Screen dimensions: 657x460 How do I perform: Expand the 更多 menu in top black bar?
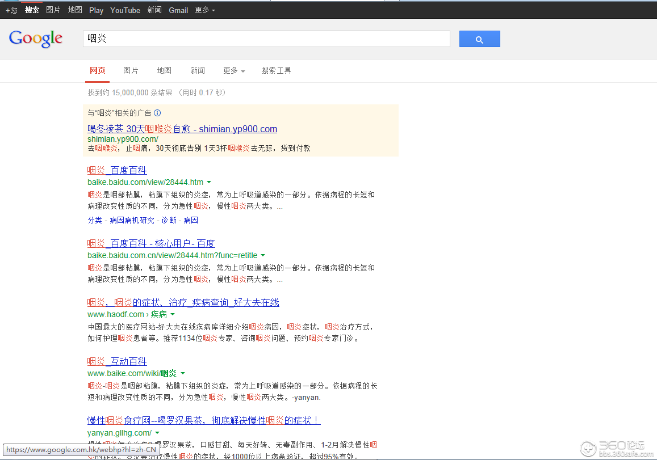click(204, 10)
